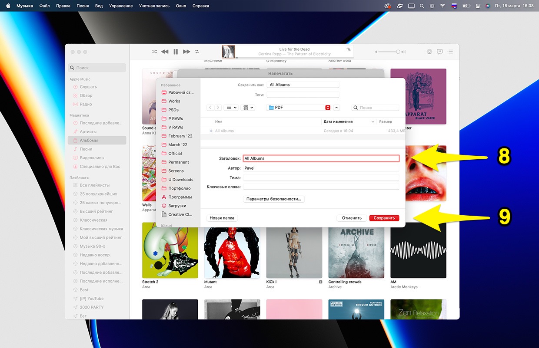Click the Тема field
Screen dimensions: 539x348
tap(321, 177)
